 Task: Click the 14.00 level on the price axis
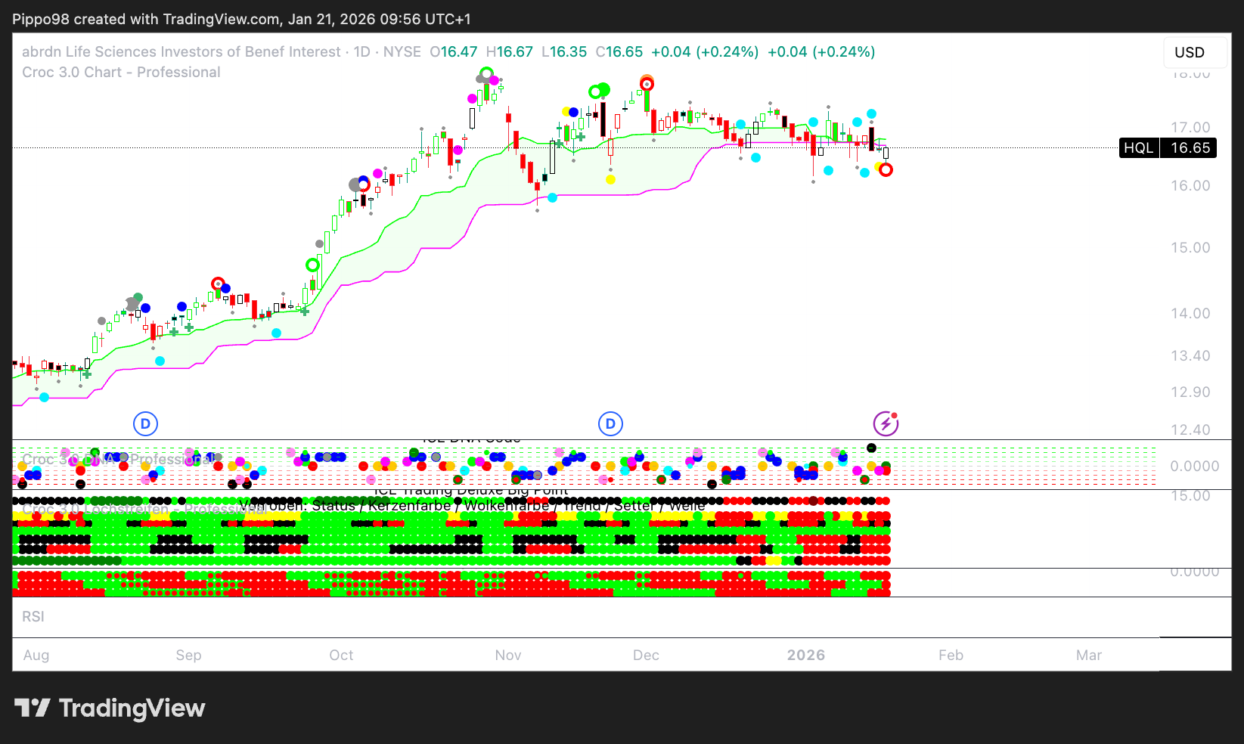pyautogui.click(x=1190, y=314)
